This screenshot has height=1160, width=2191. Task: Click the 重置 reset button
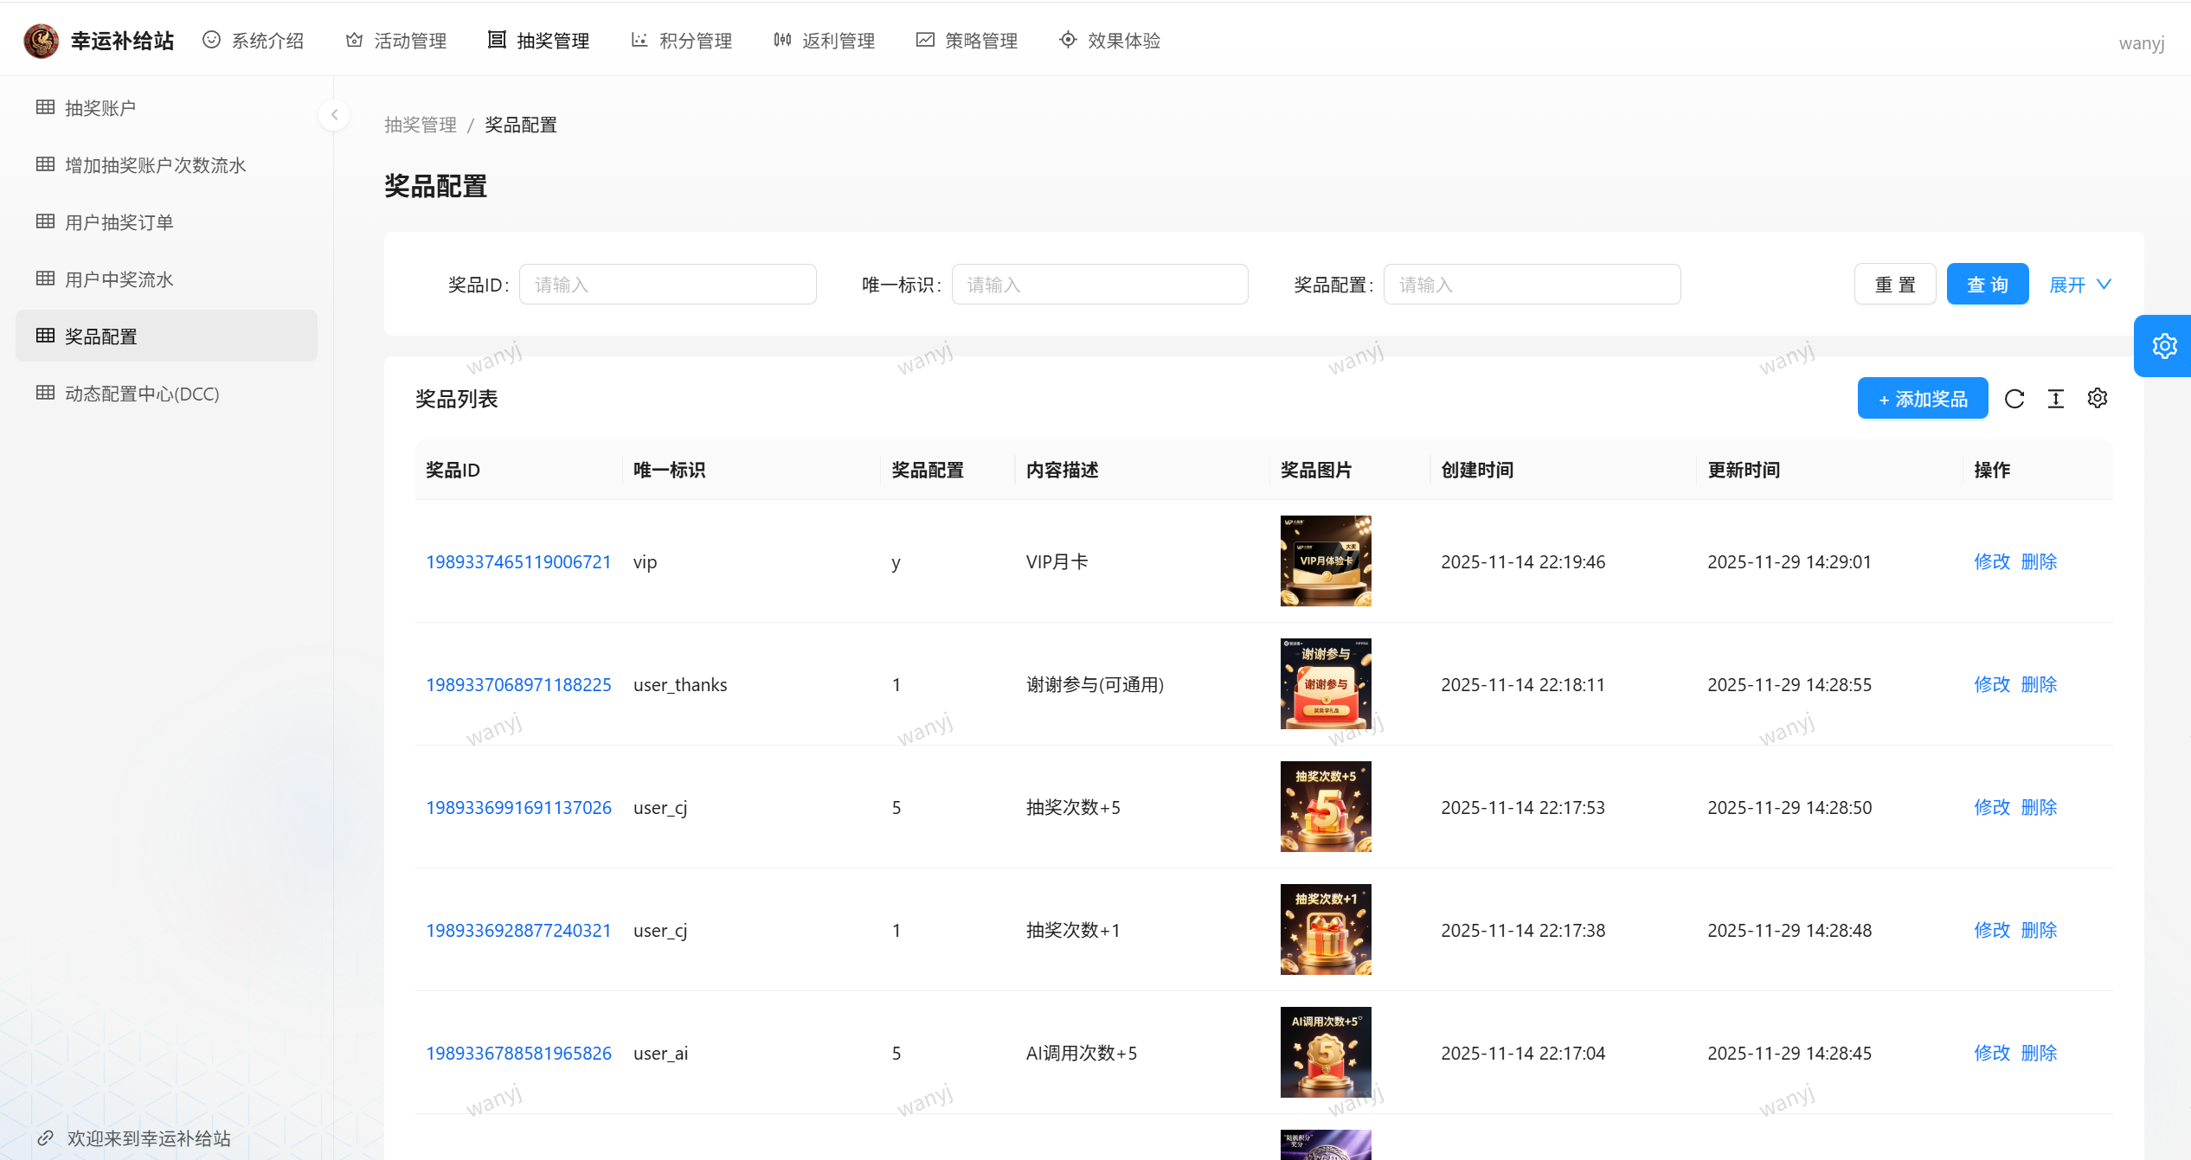tap(1894, 285)
